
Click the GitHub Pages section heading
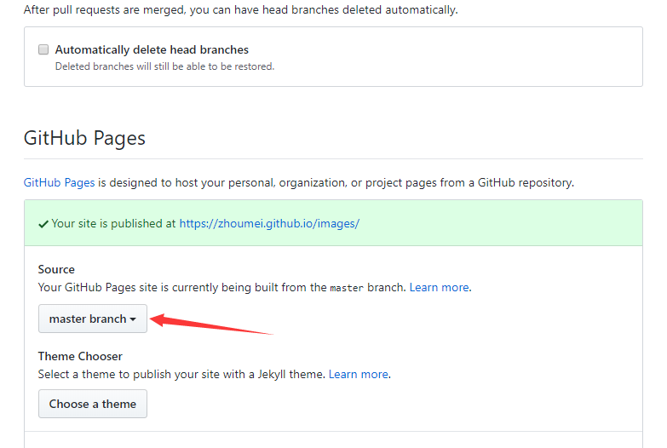tap(84, 138)
